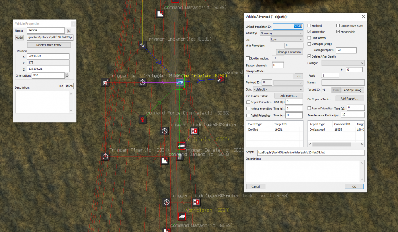The width and height of the screenshot is (398, 232).
Task: Click the Add Event... button
Action: [289, 96]
